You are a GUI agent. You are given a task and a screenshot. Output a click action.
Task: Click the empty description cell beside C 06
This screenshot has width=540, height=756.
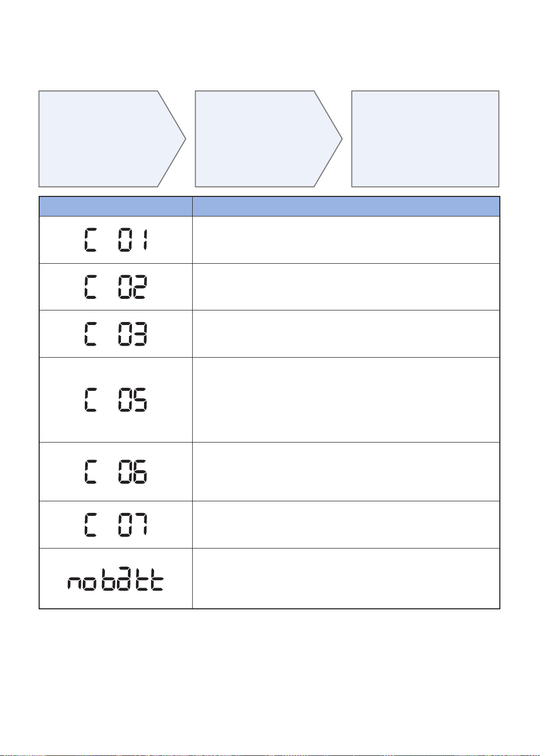(346, 472)
